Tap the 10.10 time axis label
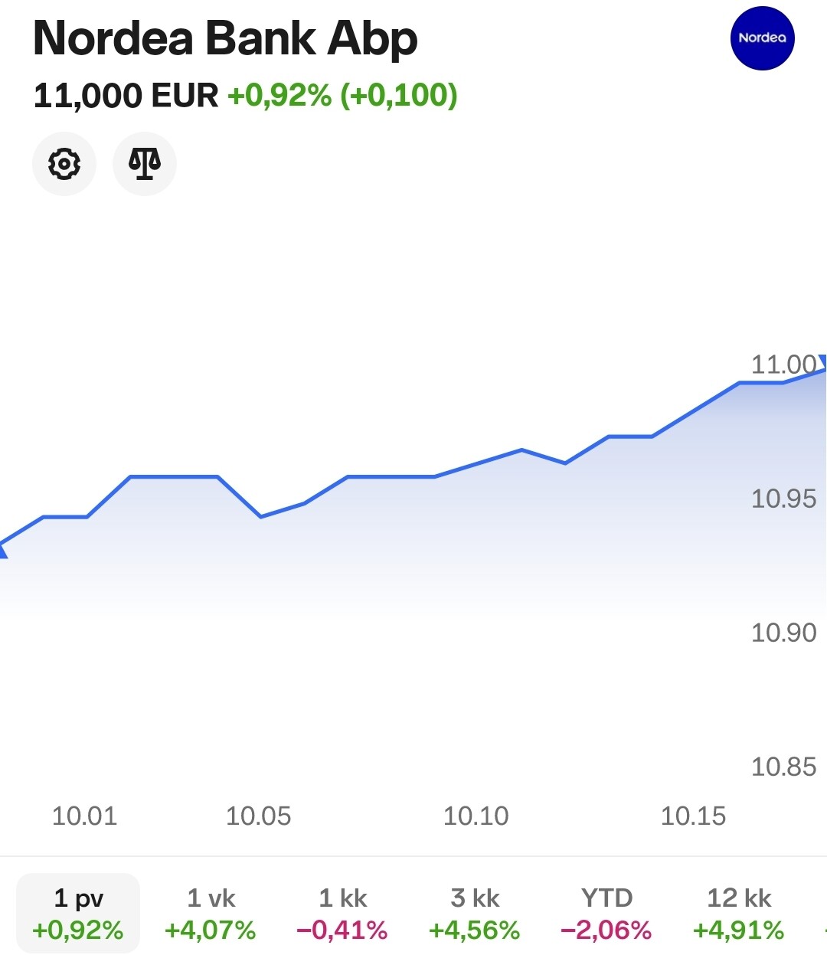The width and height of the screenshot is (827, 955). pyautogui.click(x=476, y=816)
